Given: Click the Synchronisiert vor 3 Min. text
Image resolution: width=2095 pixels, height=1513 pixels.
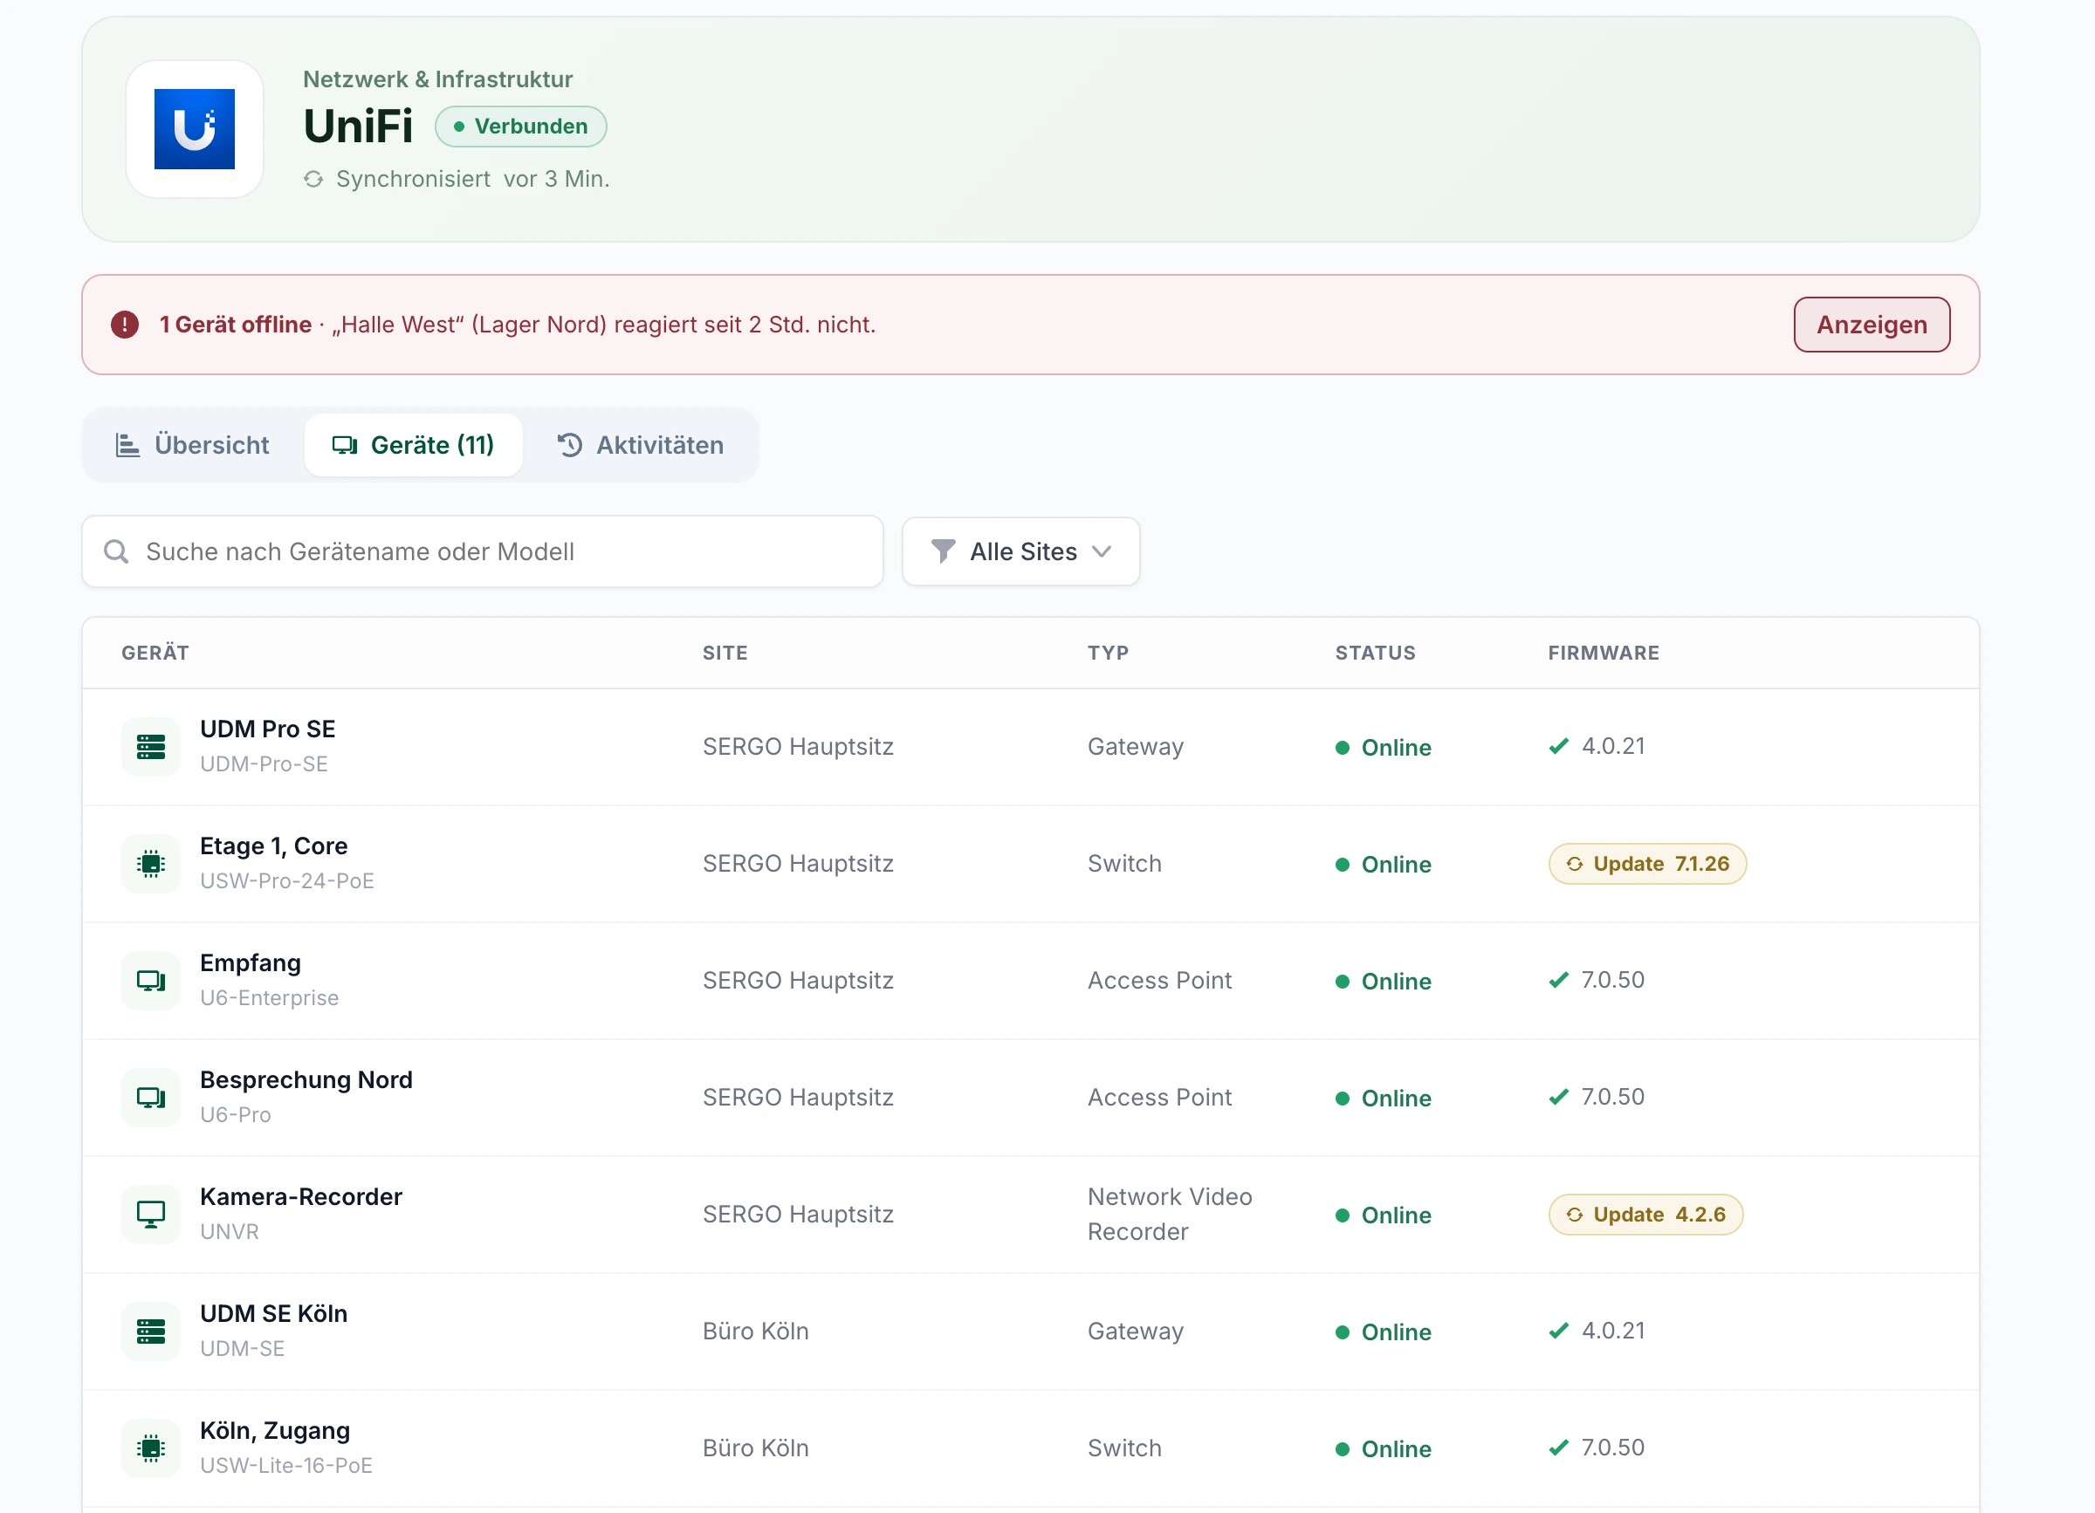Looking at the screenshot, I should coord(473,179).
